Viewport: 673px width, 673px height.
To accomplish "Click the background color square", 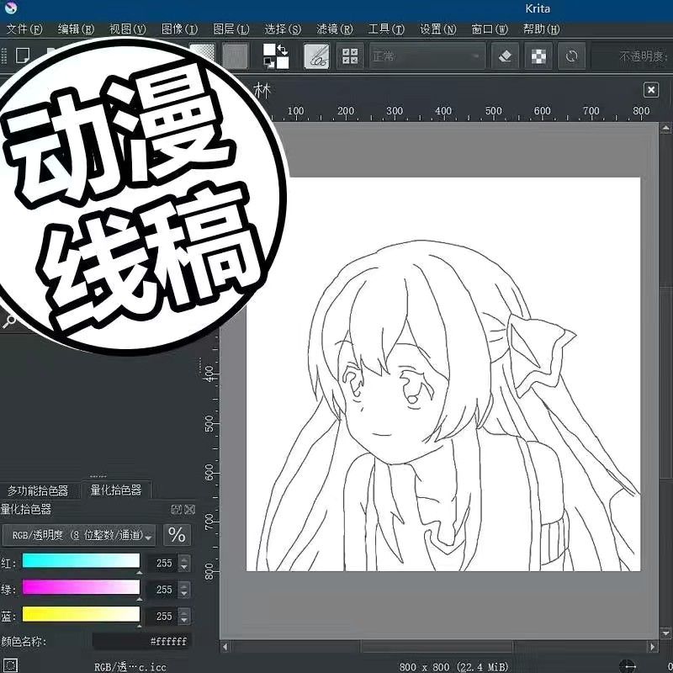I will [283, 62].
